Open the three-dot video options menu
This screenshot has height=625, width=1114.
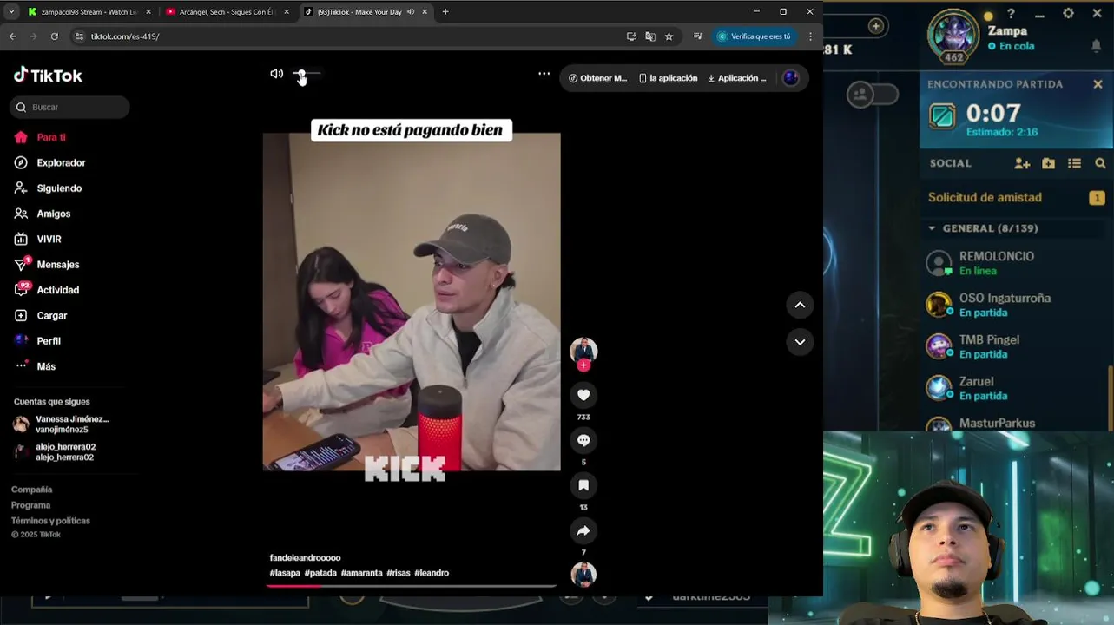click(544, 74)
